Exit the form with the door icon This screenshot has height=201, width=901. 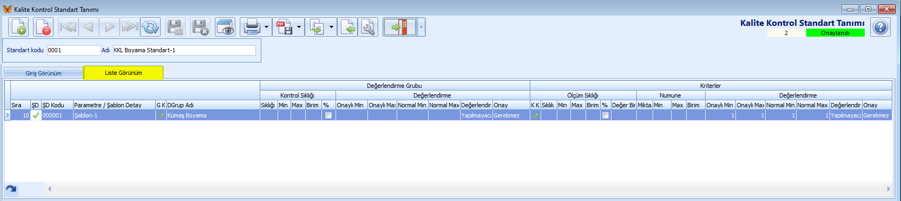pyautogui.click(x=400, y=27)
